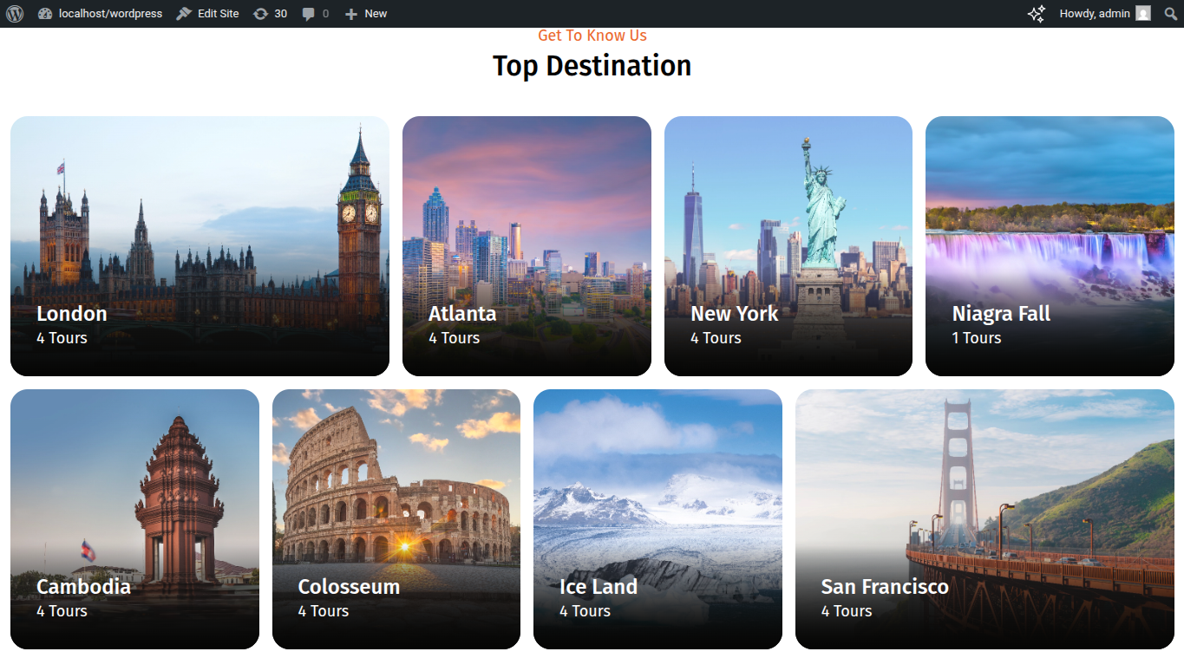Click the Get To Know Us subtitle
Image resolution: width=1184 pixels, height=671 pixels.
592,36
